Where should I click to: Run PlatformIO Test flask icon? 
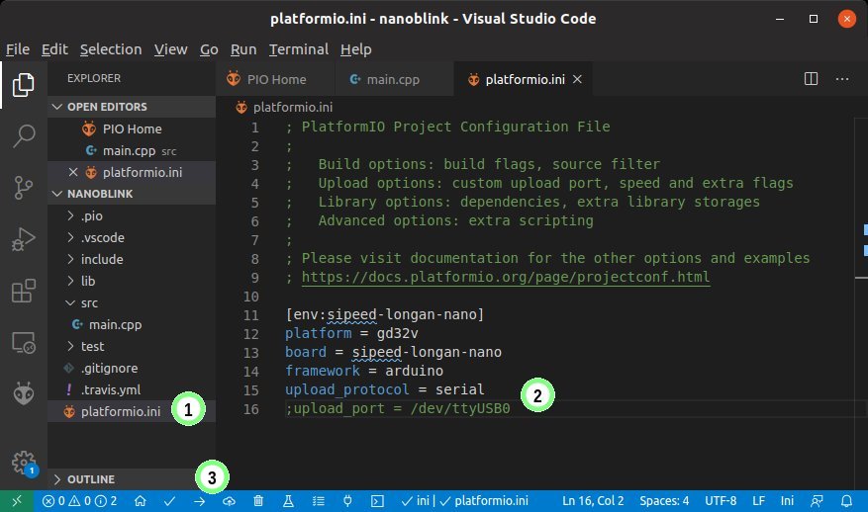tap(288, 501)
